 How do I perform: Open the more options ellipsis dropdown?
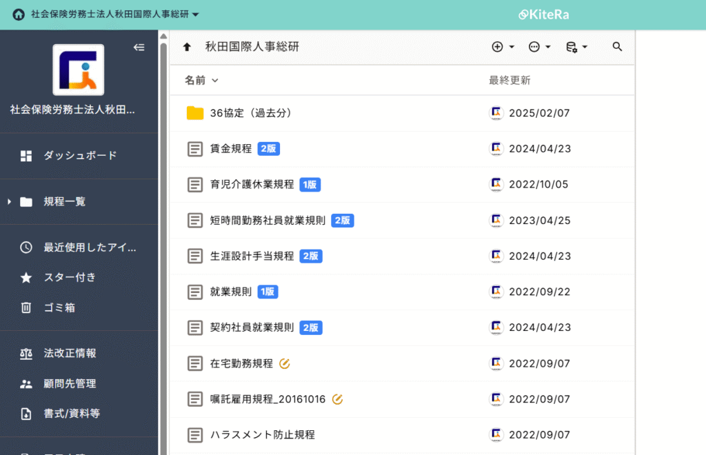[539, 47]
